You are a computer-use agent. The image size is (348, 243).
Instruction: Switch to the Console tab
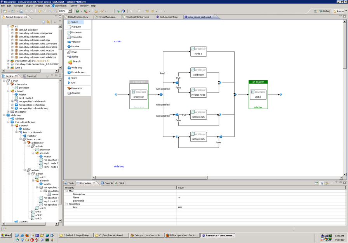(107, 183)
